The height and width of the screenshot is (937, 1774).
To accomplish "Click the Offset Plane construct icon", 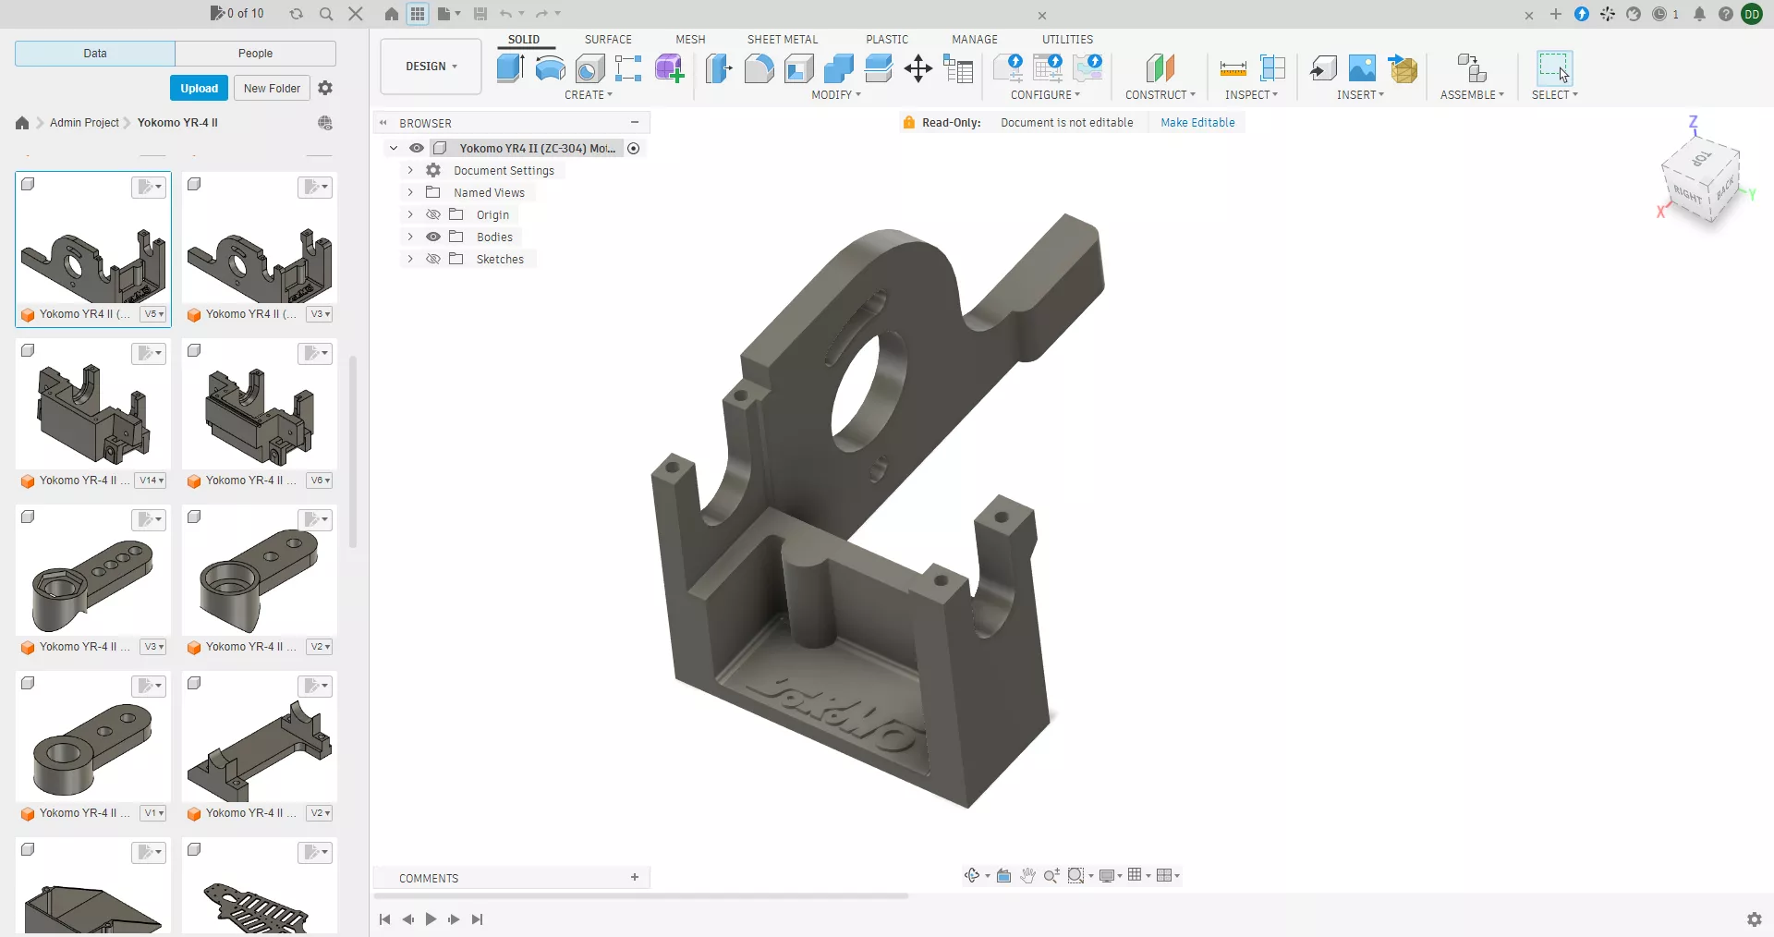I will (1160, 68).
